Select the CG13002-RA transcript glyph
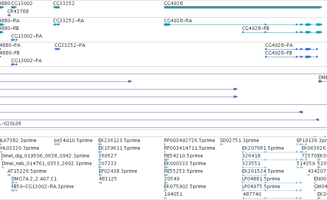Viewport: 327px width, 200px height. (14, 40)
